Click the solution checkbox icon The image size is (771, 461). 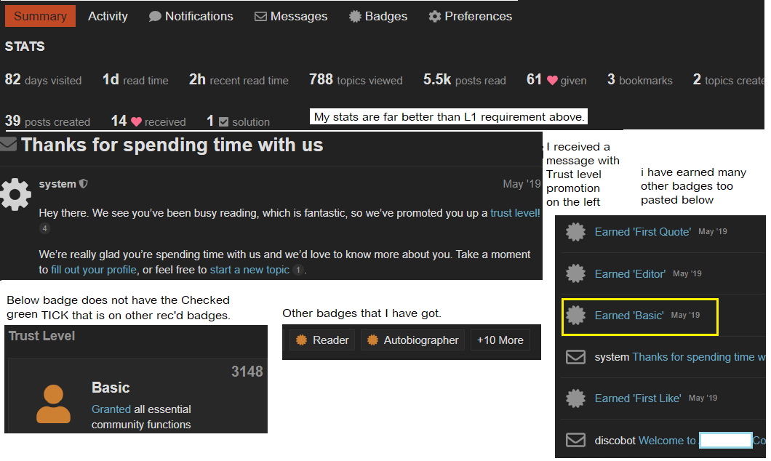223,121
